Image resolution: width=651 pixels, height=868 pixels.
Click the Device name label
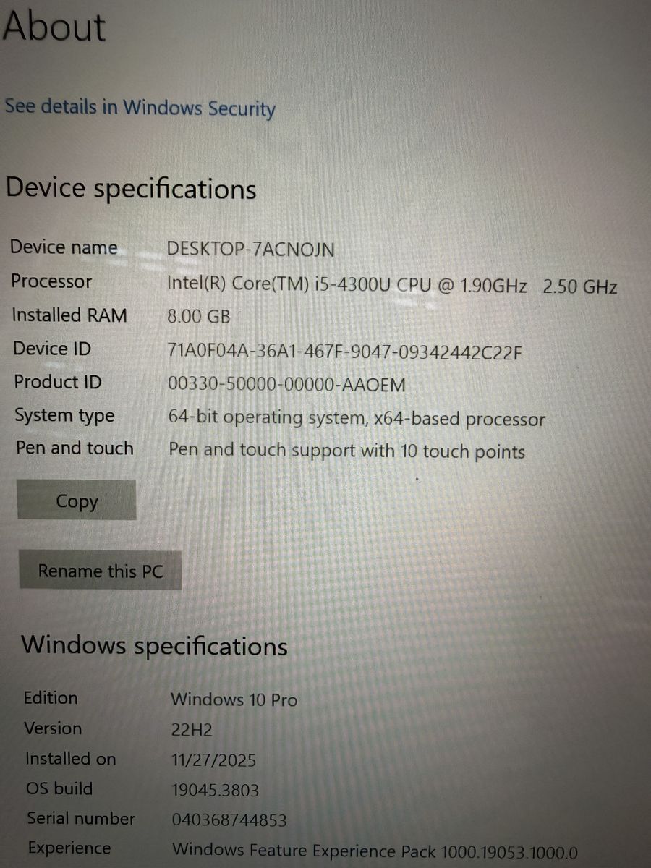click(x=64, y=247)
